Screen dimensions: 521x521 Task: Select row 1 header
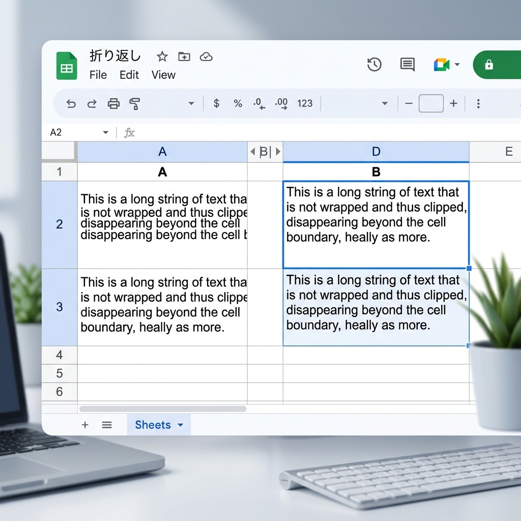tap(60, 172)
